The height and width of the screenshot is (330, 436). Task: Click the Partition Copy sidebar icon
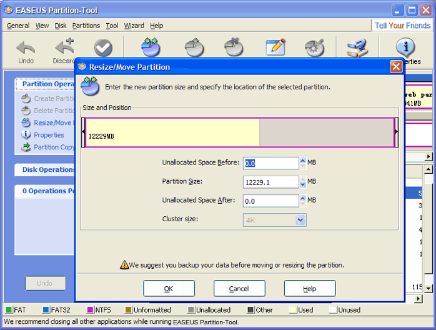(26, 147)
